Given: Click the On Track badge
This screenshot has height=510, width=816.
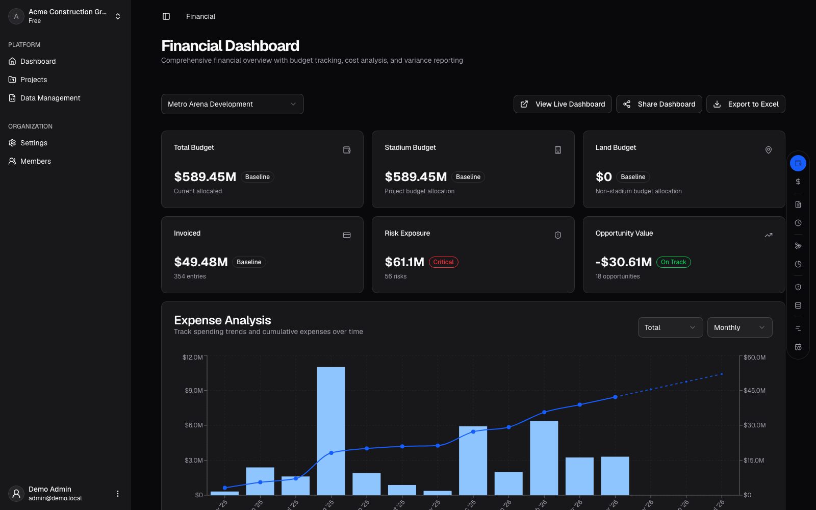Looking at the screenshot, I should 673,262.
